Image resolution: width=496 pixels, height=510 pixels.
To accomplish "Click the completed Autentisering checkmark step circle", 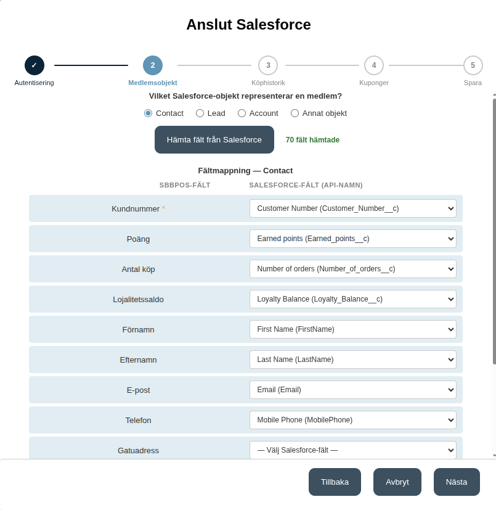I will pyautogui.click(x=34, y=65).
